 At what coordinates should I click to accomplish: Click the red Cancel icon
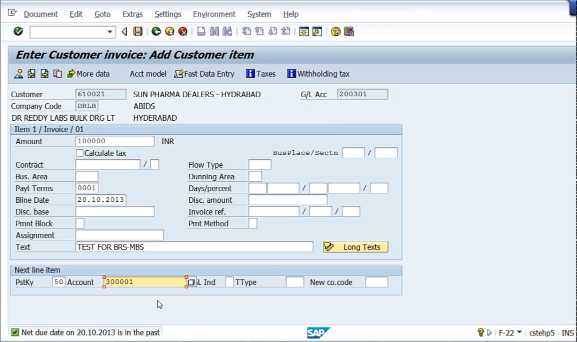[183, 32]
